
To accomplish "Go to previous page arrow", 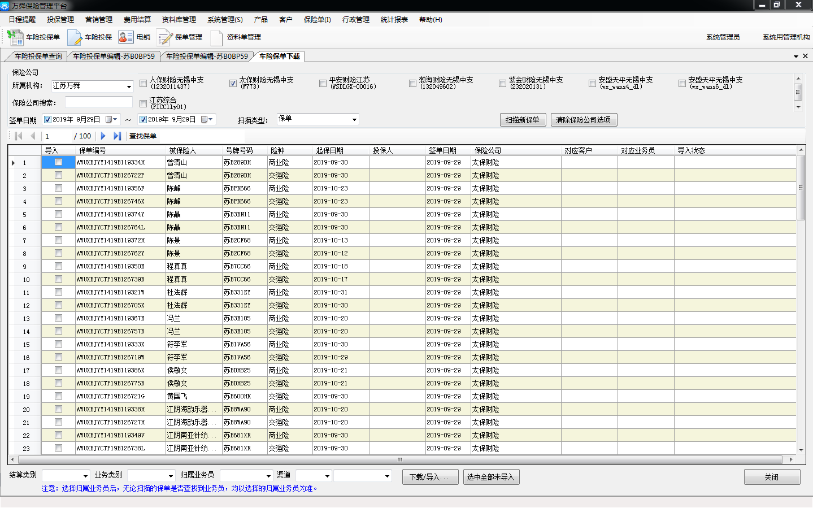I will pos(33,136).
